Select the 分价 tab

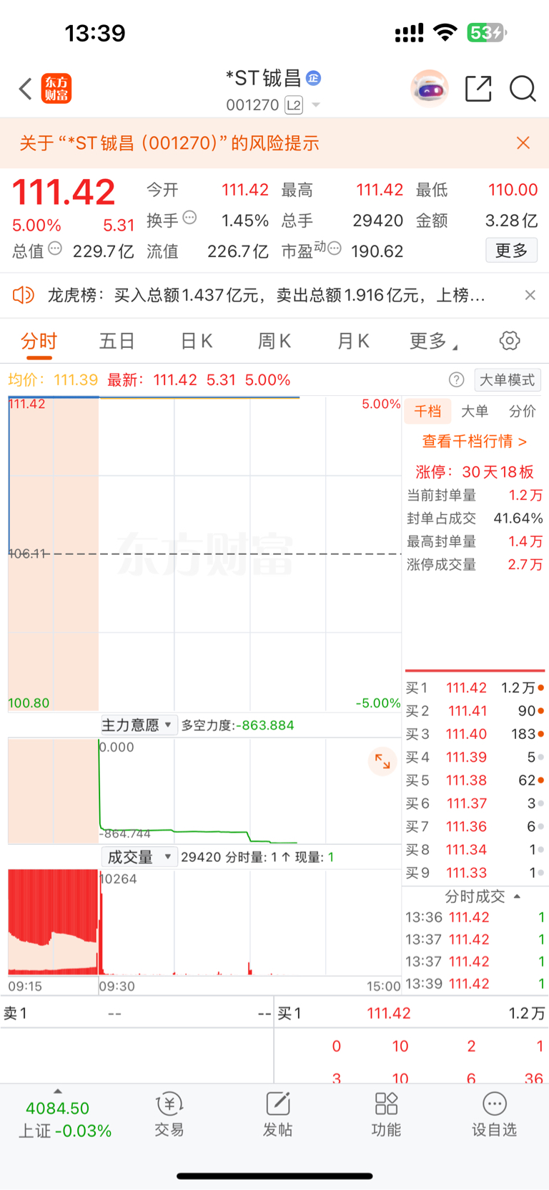pyautogui.click(x=522, y=411)
